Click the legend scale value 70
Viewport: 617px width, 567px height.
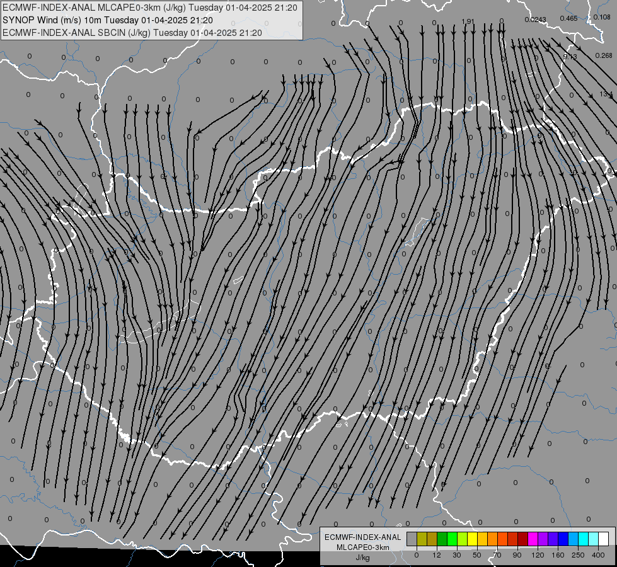click(497, 555)
